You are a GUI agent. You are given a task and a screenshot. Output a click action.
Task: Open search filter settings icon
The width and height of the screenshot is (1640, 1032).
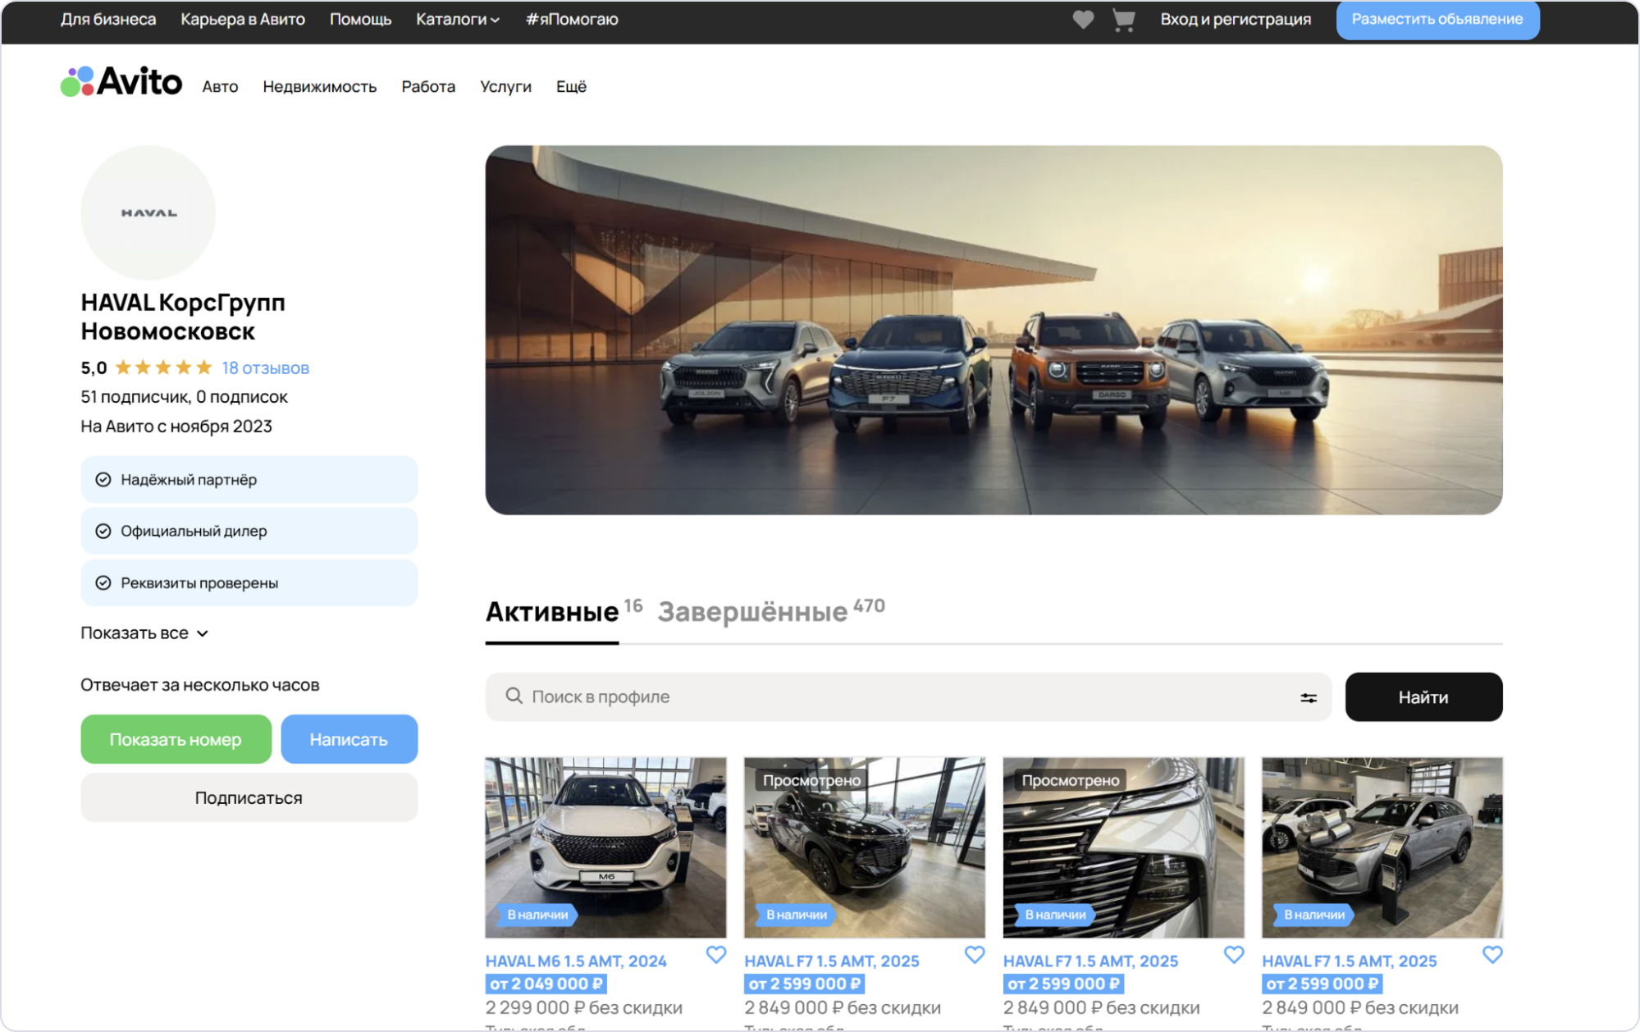(x=1308, y=697)
